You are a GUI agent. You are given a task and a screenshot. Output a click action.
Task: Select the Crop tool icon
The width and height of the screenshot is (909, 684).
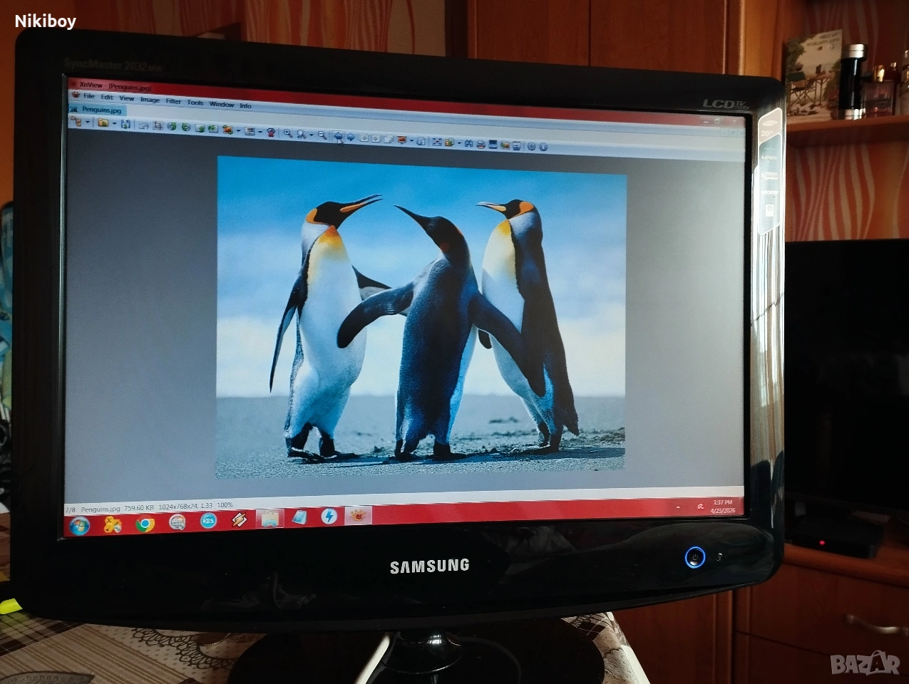158,126
